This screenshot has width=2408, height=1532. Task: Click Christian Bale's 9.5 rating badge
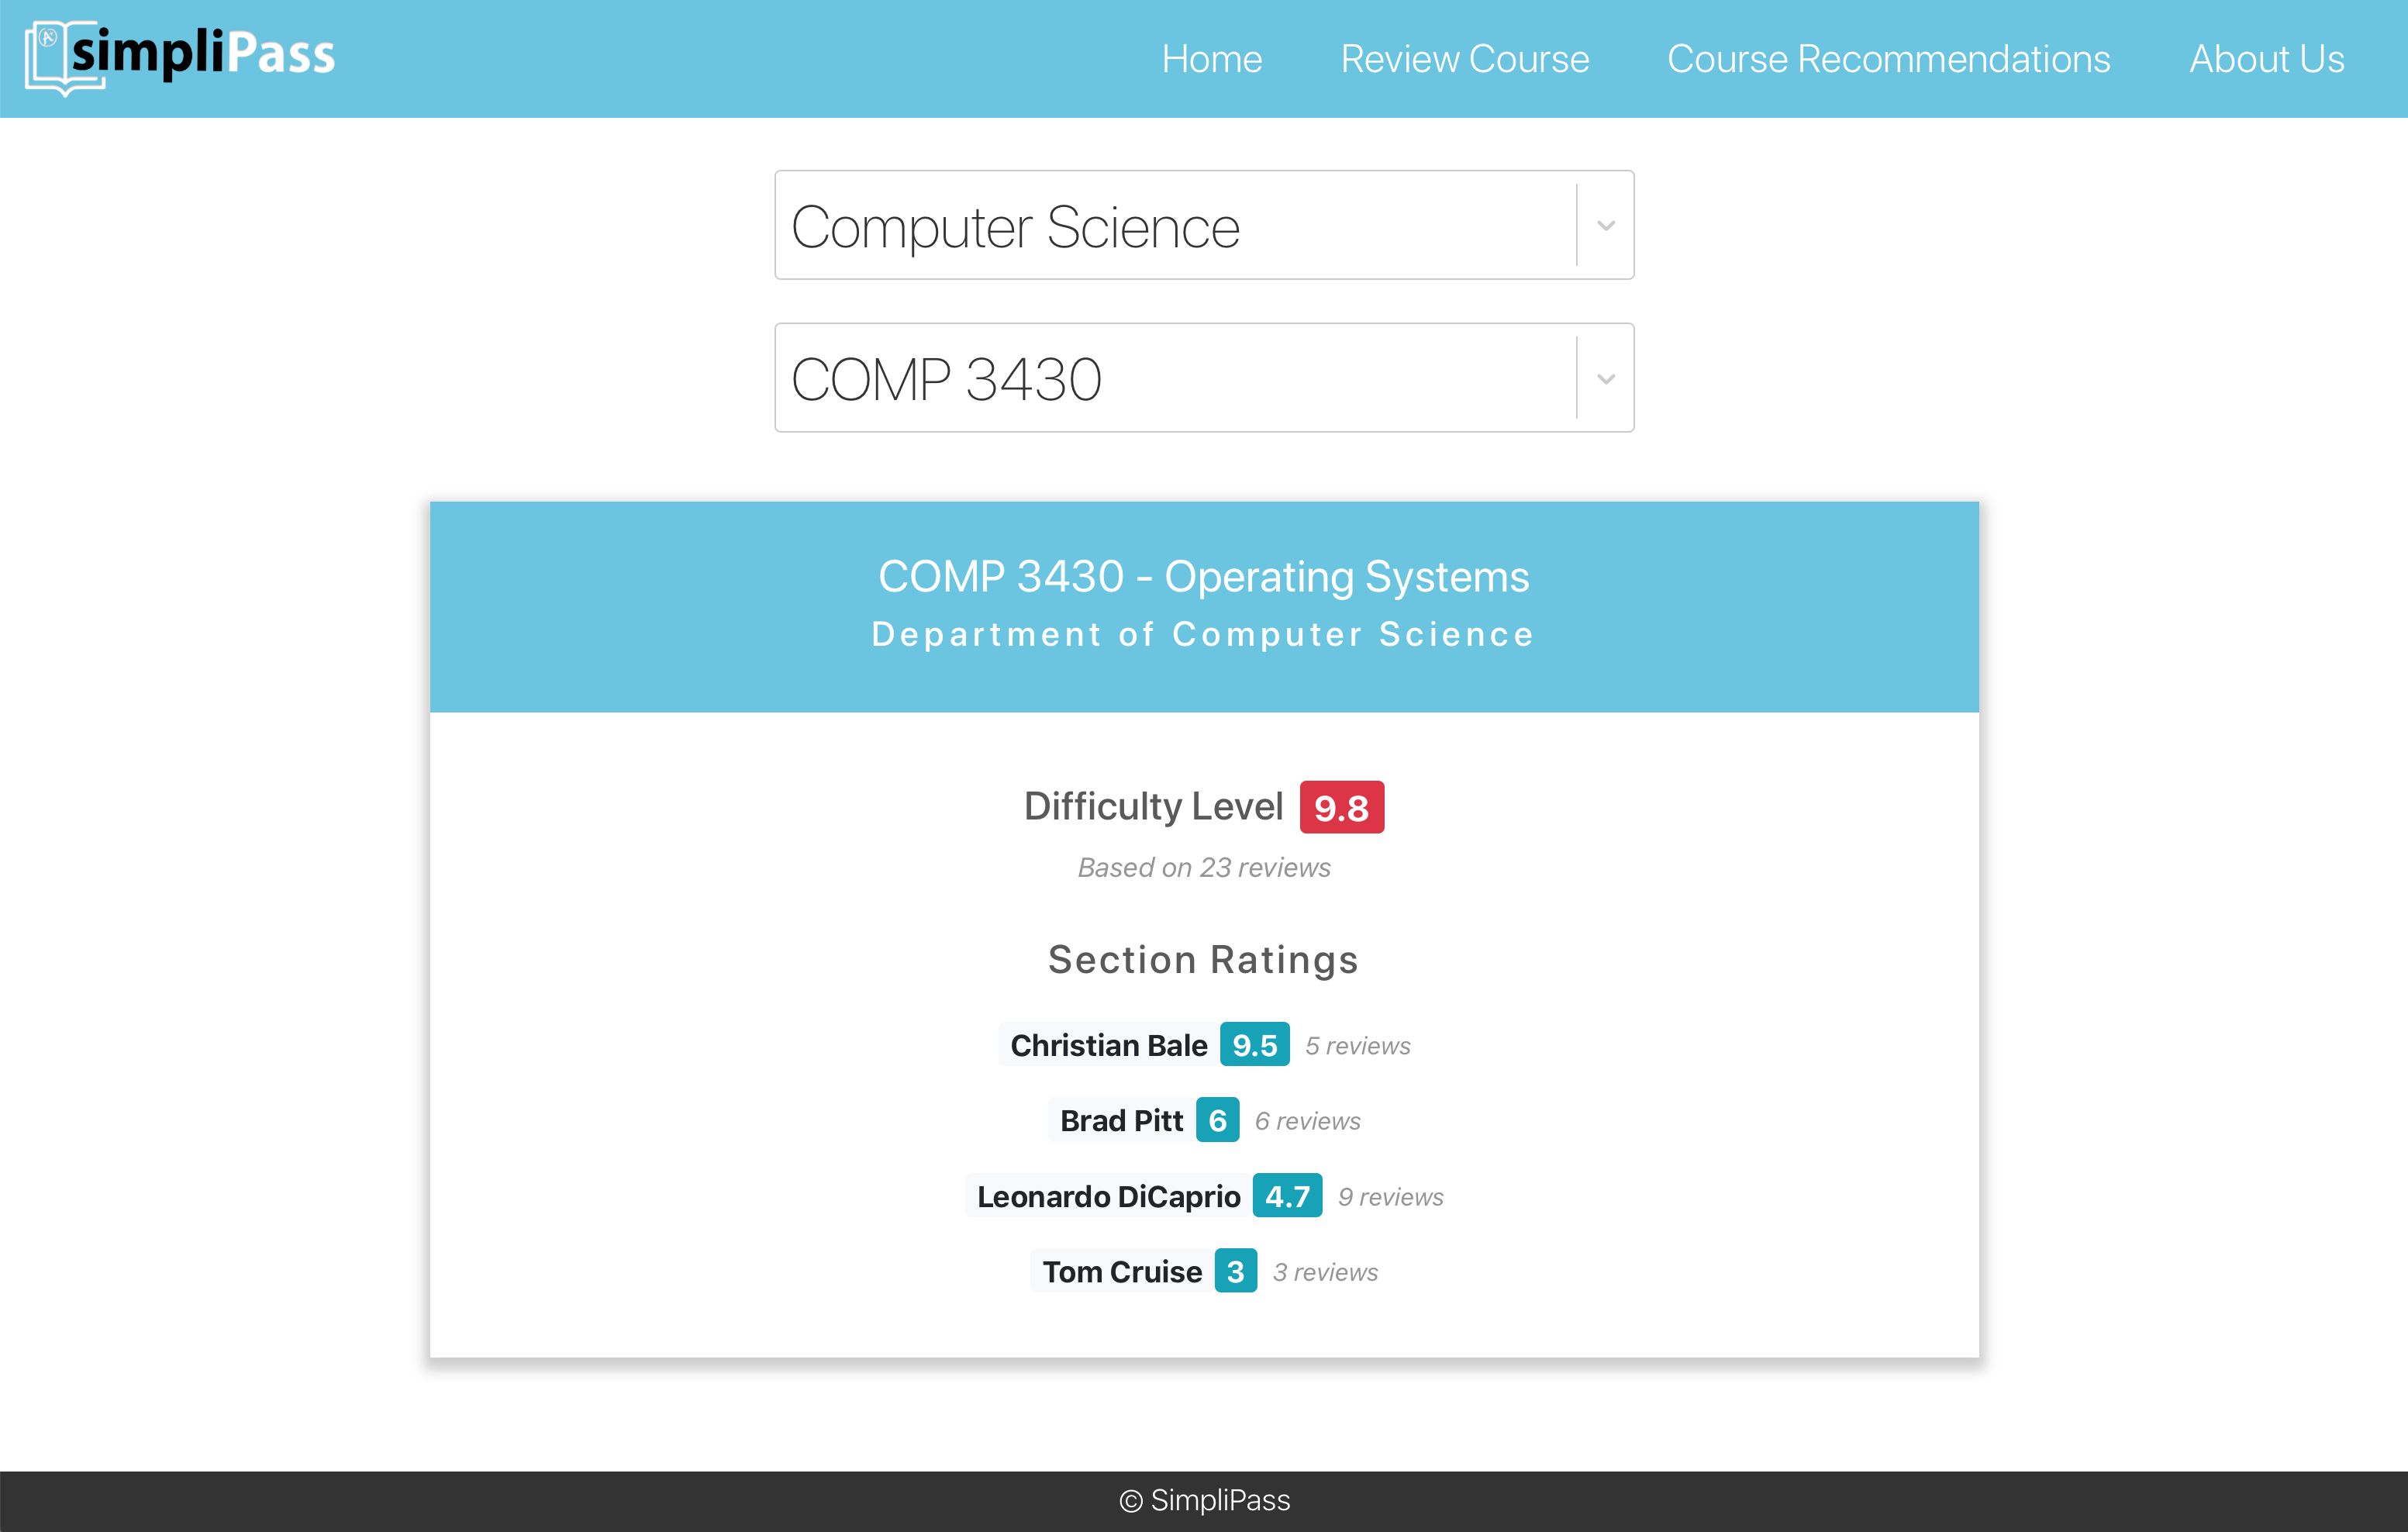coord(1254,1045)
